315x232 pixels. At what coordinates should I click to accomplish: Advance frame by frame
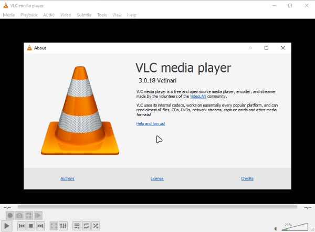(x=38, y=216)
